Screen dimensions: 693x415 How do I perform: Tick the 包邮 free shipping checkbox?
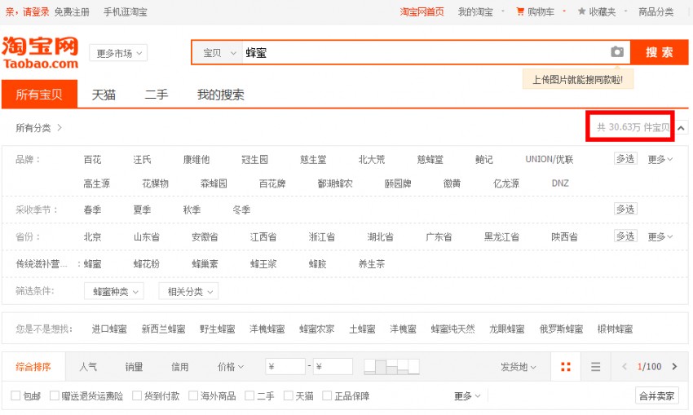pyautogui.click(x=15, y=395)
